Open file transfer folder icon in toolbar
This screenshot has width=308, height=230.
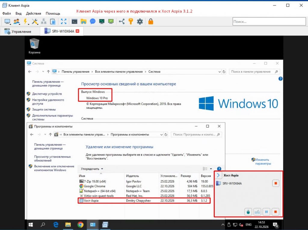(84, 21)
